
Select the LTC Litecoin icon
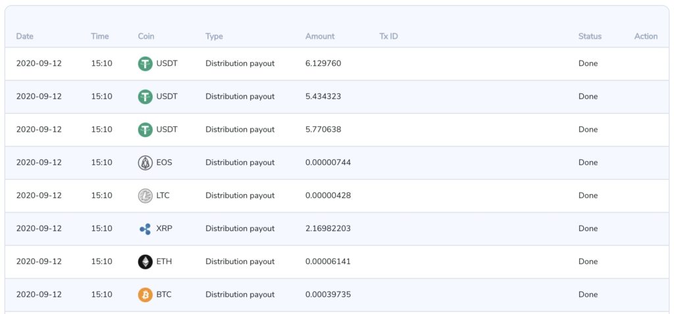point(145,196)
